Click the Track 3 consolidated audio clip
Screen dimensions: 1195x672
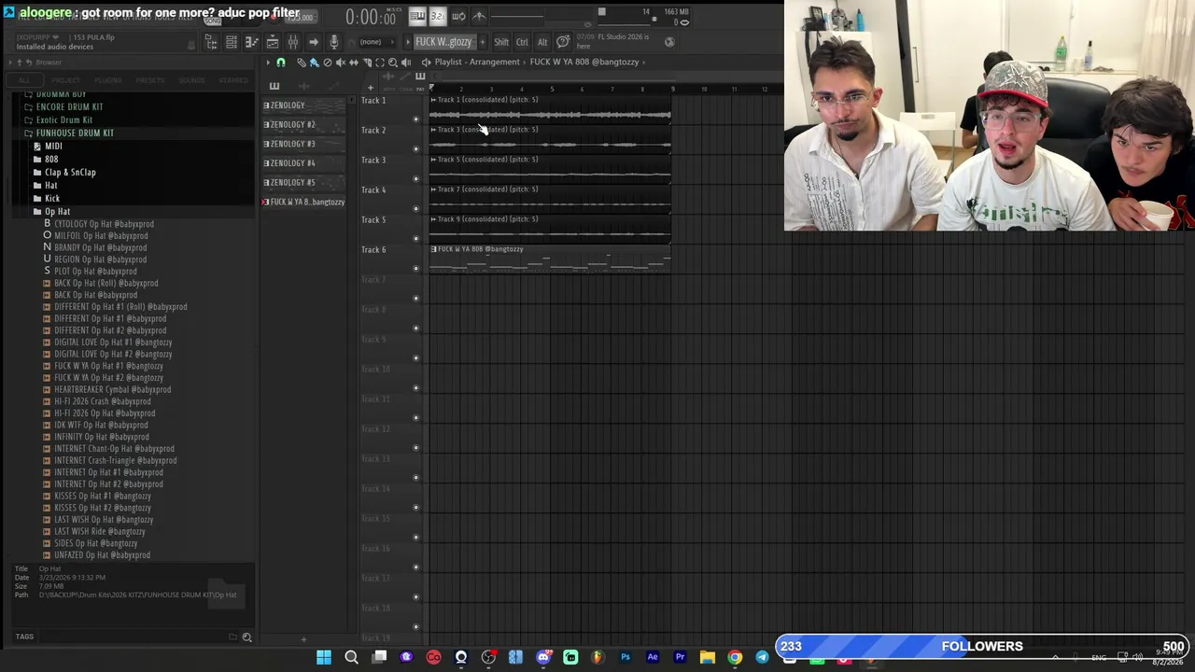click(x=550, y=137)
